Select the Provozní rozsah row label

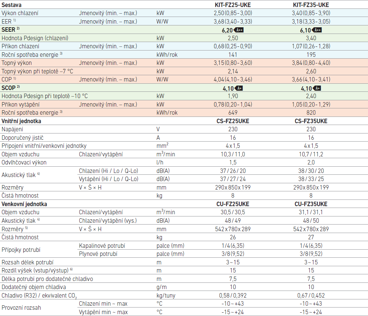pos(21,308)
